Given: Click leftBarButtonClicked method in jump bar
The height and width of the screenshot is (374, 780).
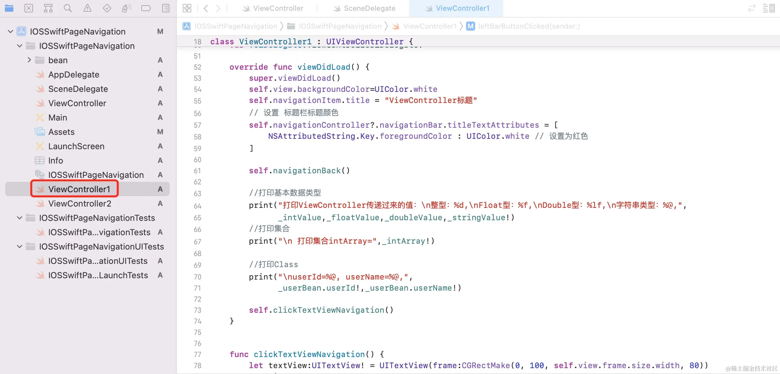Looking at the screenshot, I should click(x=529, y=26).
